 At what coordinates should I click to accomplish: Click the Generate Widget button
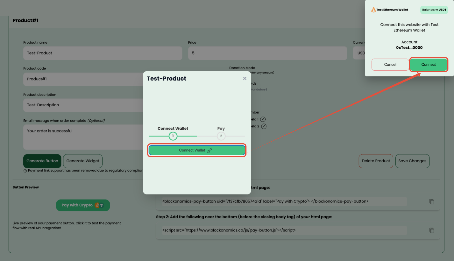pos(83,161)
